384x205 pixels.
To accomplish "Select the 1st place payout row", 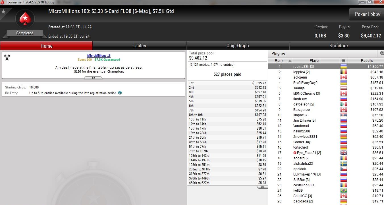I will 227,83.
